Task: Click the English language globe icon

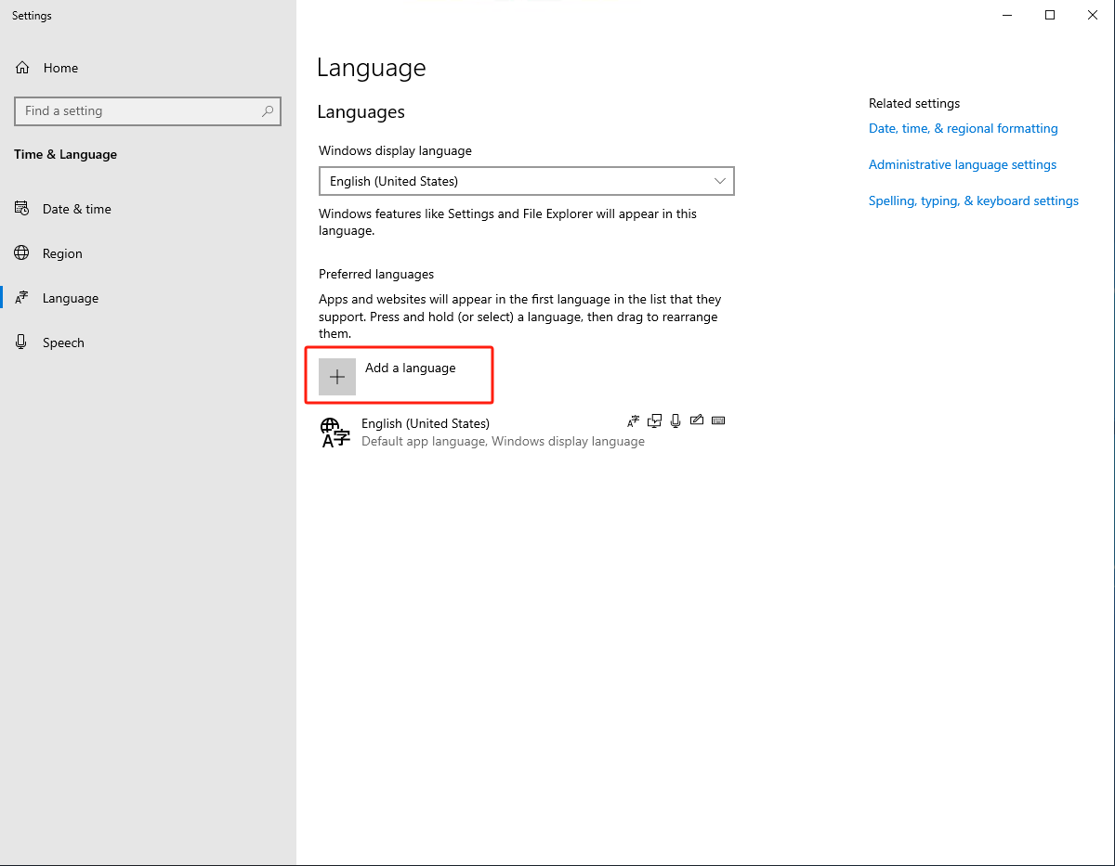Action: [x=334, y=433]
